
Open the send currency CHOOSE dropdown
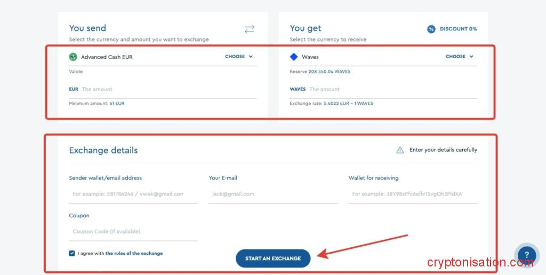pyautogui.click(x=238, y=56)
